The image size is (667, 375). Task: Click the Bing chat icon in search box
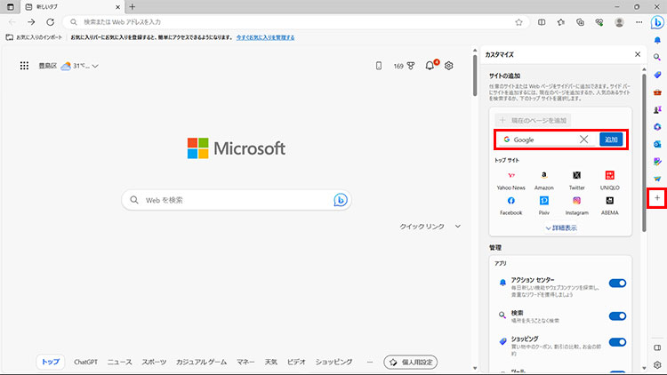(x=340, y=200)
